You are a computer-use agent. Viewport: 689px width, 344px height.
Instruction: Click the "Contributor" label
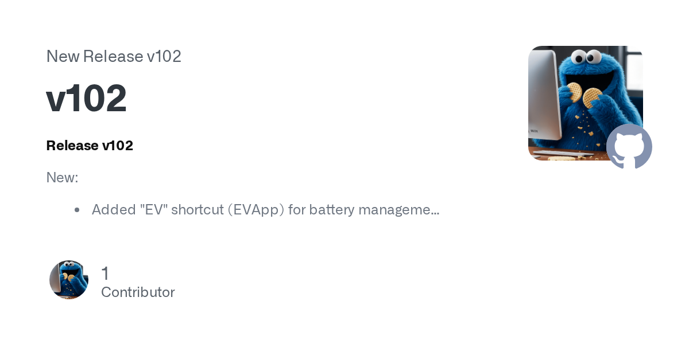click(x=138, y=292)
